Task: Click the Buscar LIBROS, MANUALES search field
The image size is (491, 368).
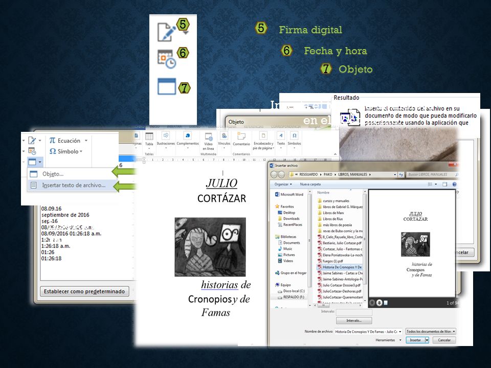Action: [432, 175]
